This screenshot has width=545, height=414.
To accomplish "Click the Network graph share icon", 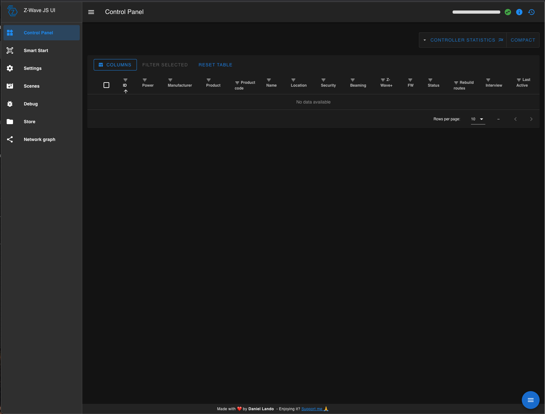I will (x=10, y=139).
